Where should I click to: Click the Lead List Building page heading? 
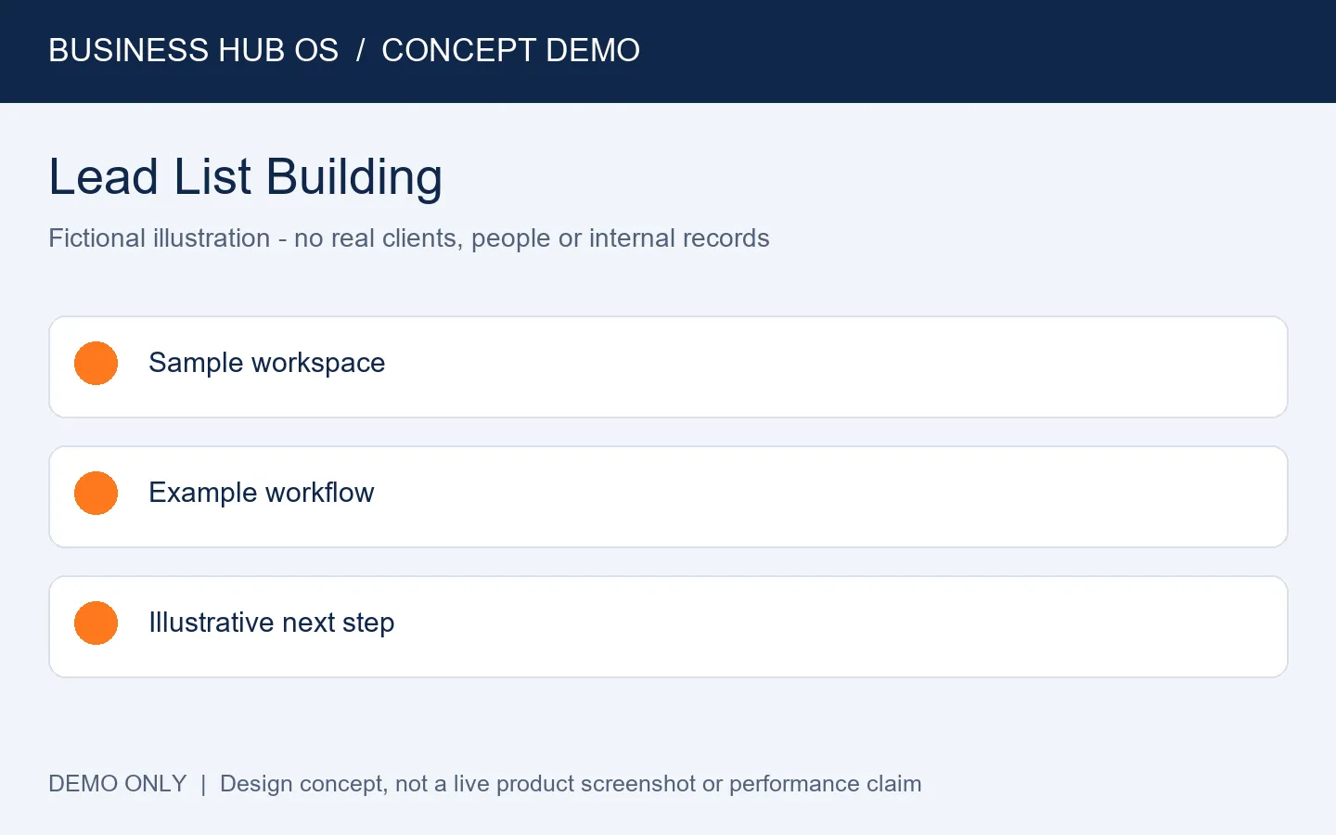245,176
